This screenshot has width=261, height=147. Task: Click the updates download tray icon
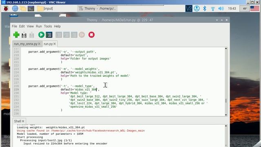197,9
